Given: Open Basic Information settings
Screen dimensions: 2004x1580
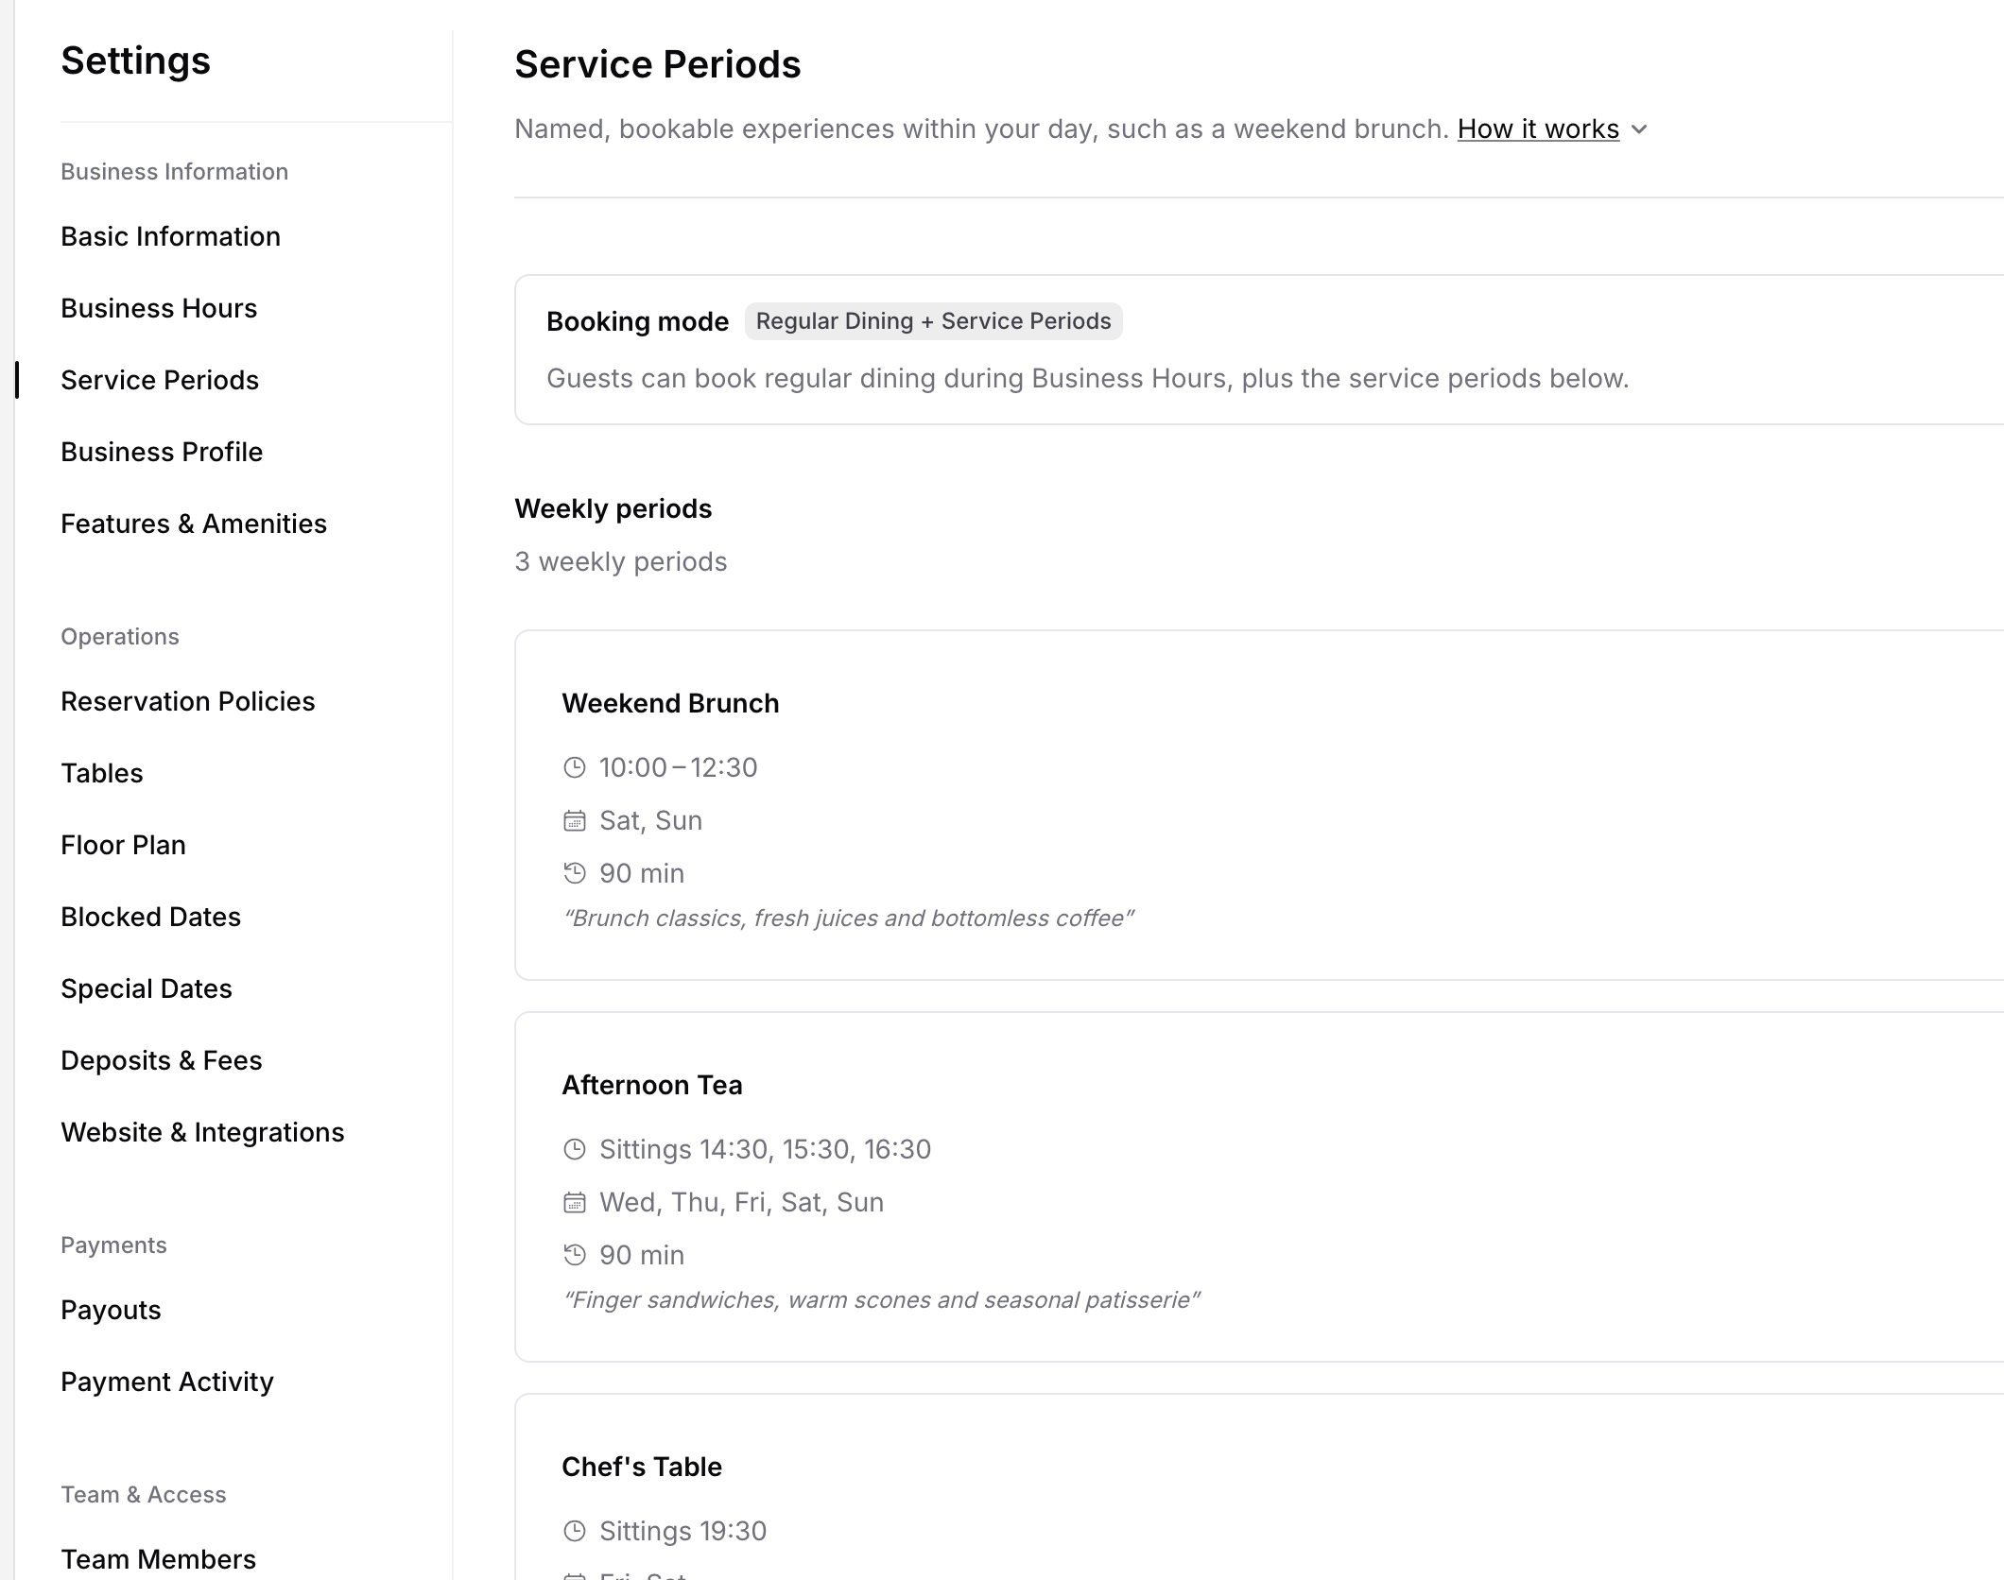Looking at the screenshot, I should pos(171,236).
